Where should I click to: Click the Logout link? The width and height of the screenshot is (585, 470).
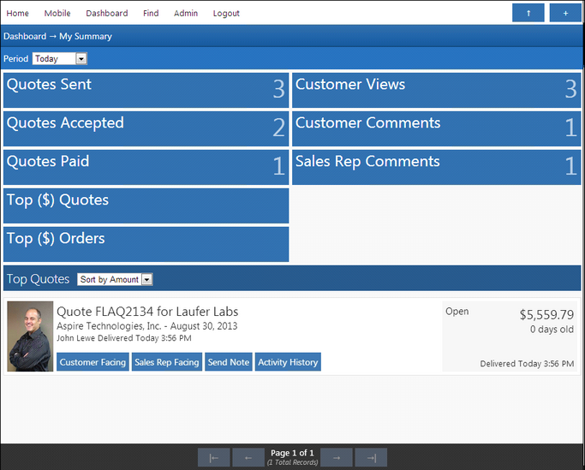tap(226, 14)
